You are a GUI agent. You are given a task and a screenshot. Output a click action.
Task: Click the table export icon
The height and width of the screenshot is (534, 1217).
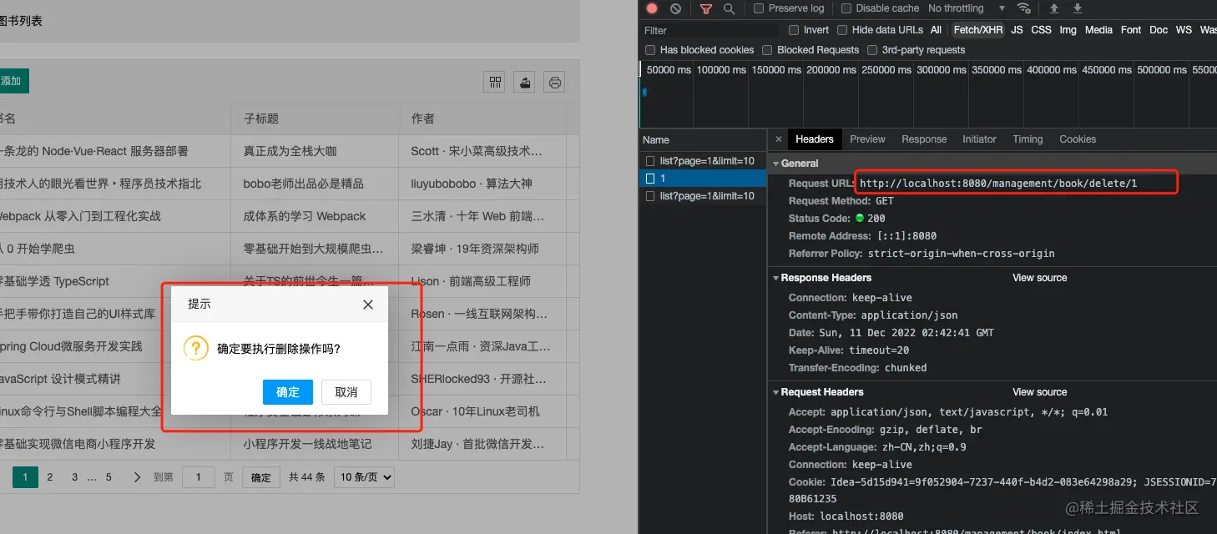tap(525, 81)
